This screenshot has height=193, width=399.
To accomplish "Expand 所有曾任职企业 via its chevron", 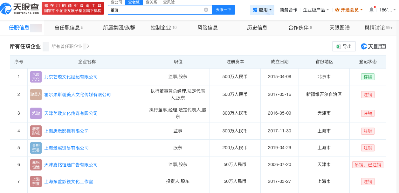I will [x=88, y=46].
